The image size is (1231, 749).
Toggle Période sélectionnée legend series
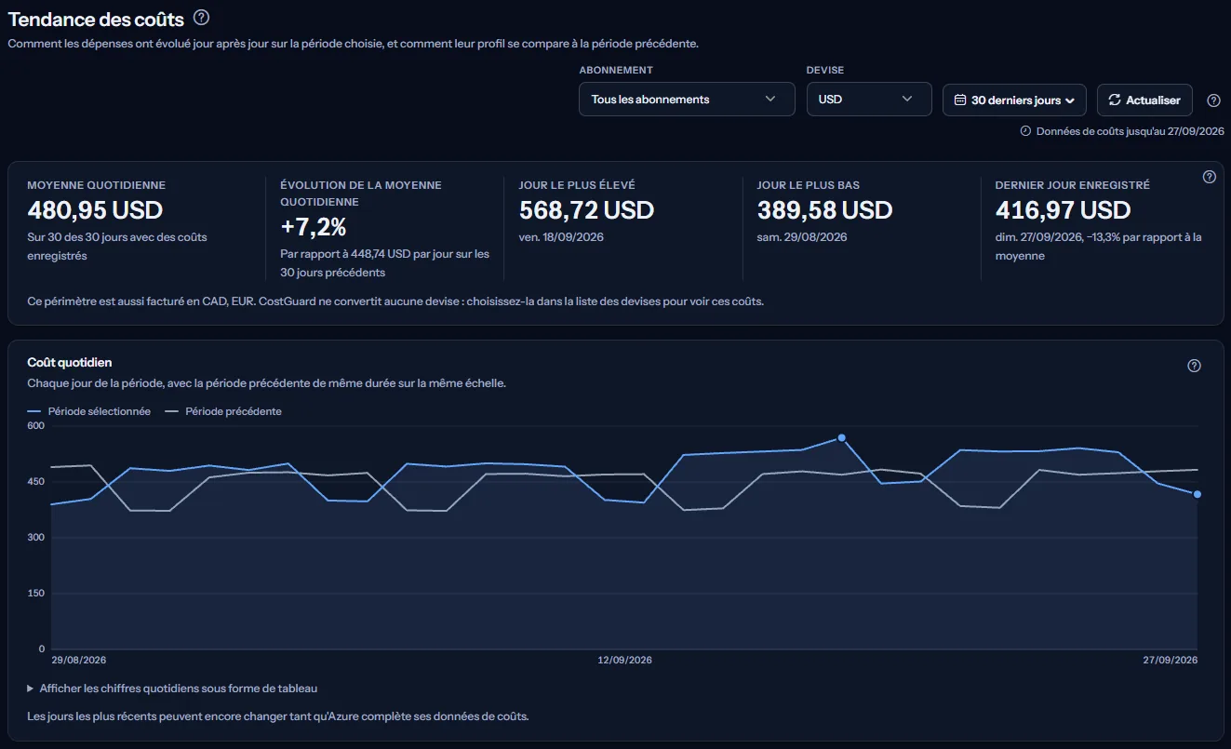coord(89,411)
